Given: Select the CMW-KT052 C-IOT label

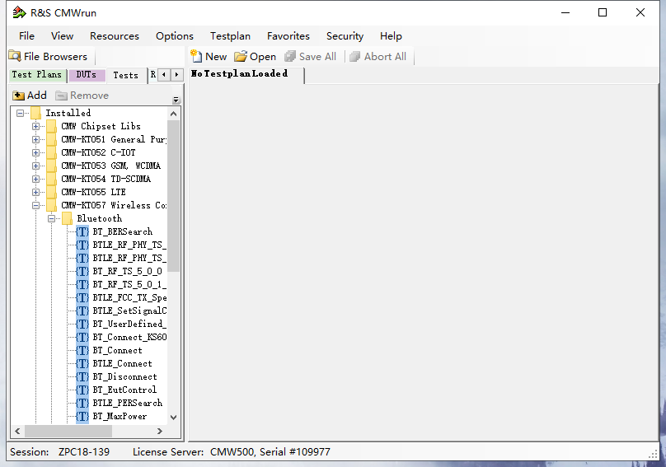Looking at the screenshot, I should point(98,152).
